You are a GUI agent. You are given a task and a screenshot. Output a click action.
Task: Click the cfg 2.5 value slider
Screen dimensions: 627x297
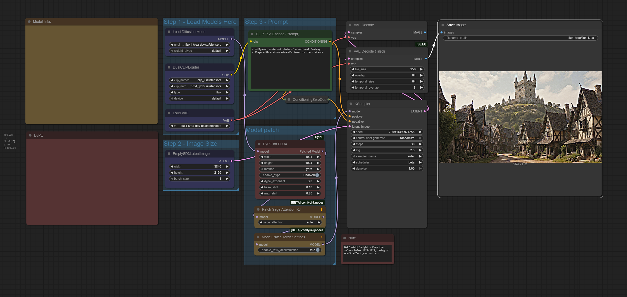pos(387,150)
